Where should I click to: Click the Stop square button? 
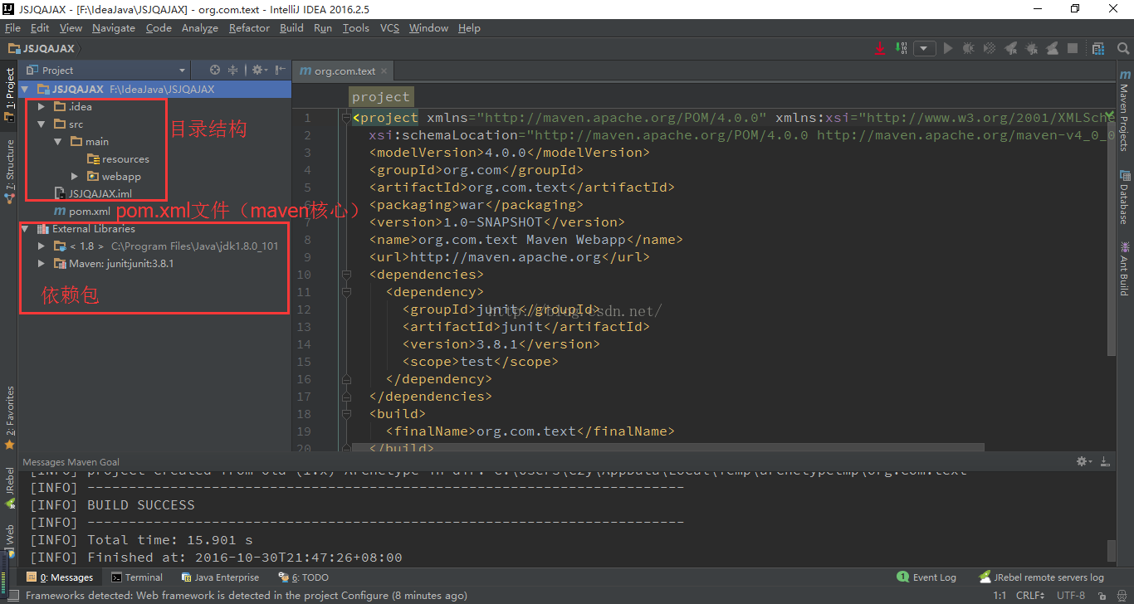[1073, 48]
